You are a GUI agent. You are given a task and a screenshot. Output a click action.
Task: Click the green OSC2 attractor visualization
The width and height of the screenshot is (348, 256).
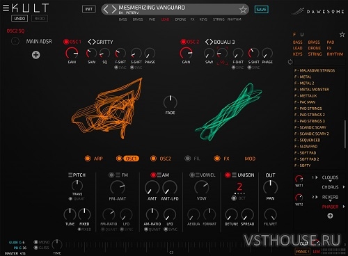228,112
